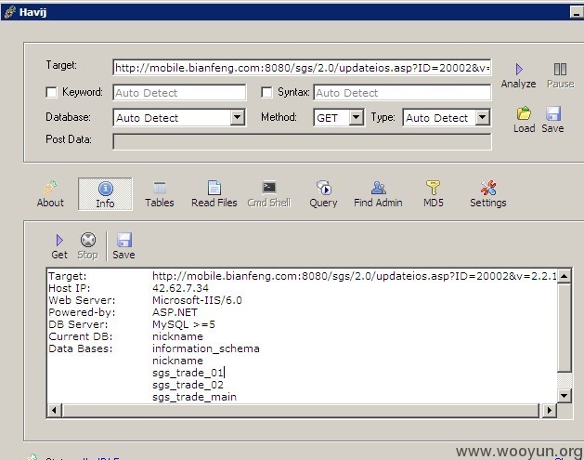Screen dimensions: 584x460
Task: Click the Stop button in Info panel
Action: [88, 246]
